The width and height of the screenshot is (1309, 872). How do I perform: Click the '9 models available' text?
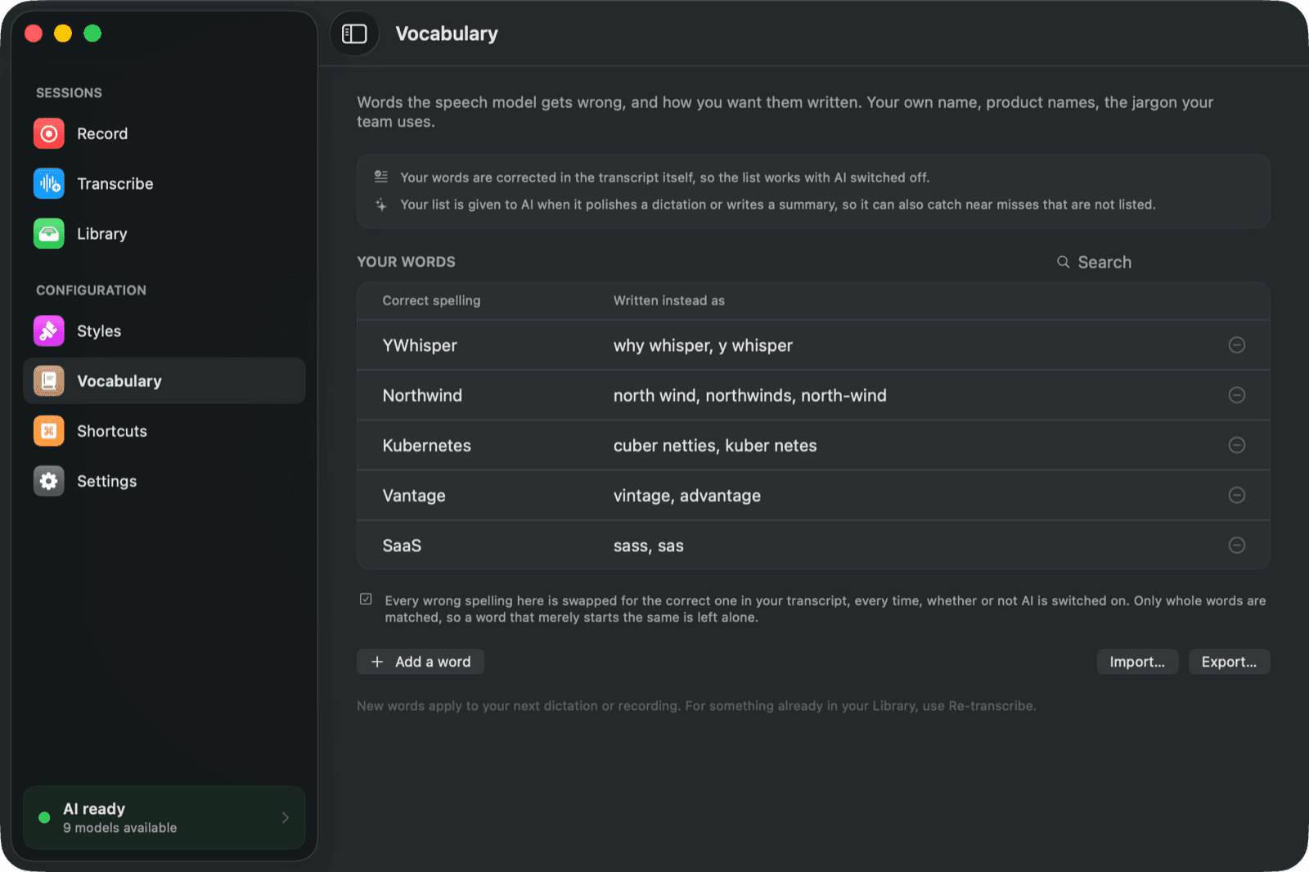[119, 828]
